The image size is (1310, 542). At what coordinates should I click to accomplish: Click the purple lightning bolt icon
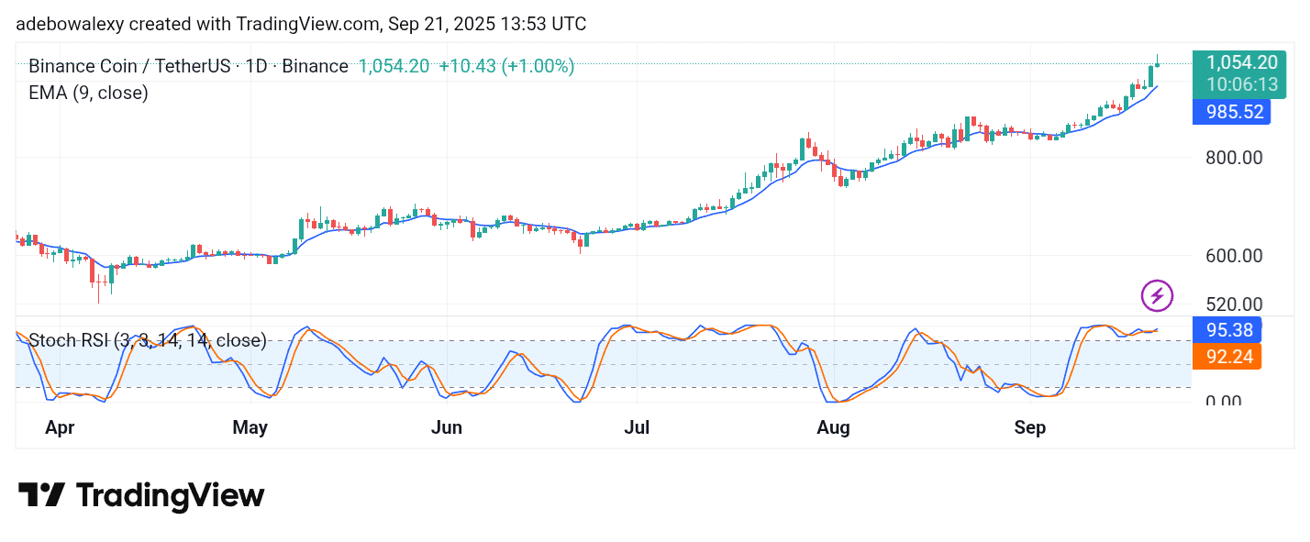[1157, 295]
